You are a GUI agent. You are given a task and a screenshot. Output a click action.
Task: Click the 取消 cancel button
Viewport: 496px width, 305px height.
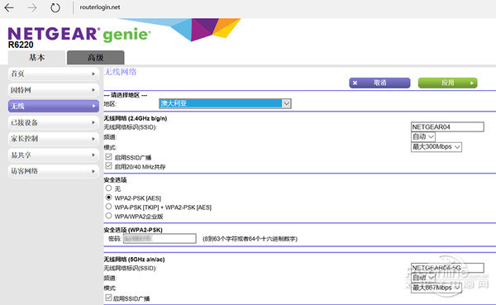coord(379,83)
